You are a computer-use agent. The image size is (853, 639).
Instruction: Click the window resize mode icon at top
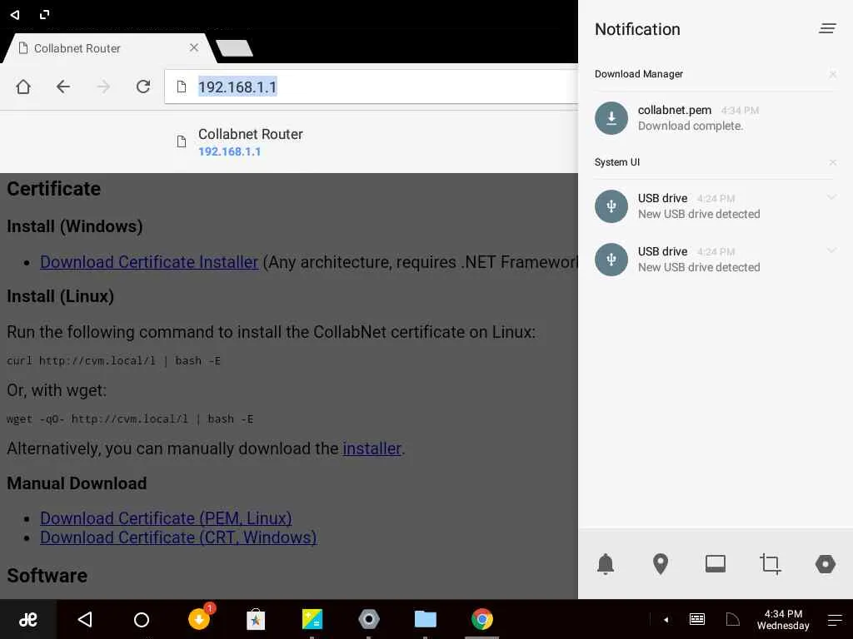pos(45,15)
